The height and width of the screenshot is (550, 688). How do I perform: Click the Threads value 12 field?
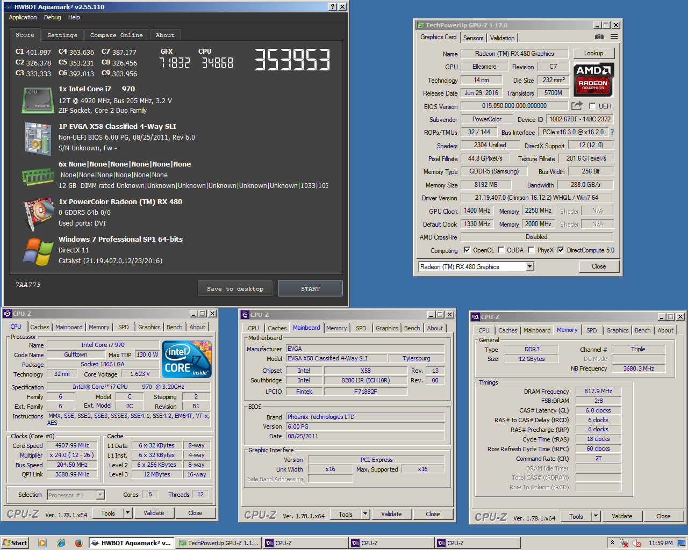(x=200, y=494)
